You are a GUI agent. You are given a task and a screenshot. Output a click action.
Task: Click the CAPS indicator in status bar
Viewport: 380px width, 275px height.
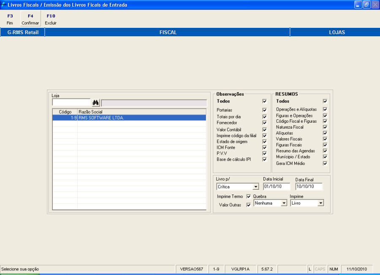320,269
